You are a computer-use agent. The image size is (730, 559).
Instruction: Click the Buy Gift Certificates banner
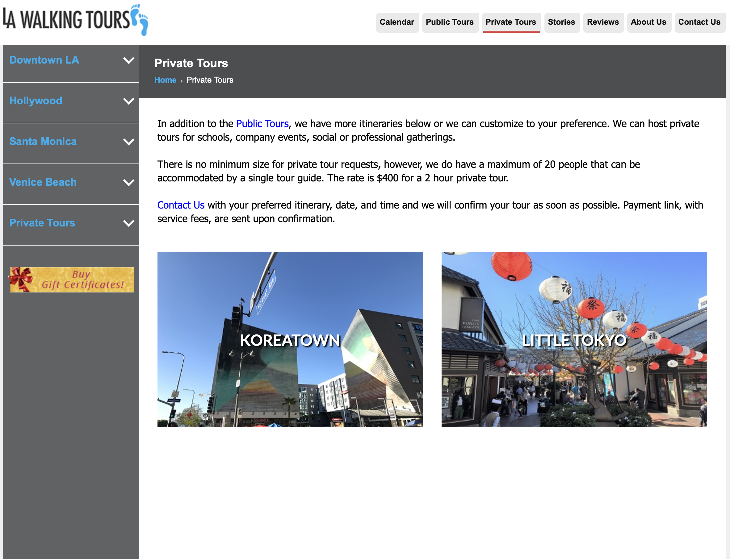tap(72, 279)
